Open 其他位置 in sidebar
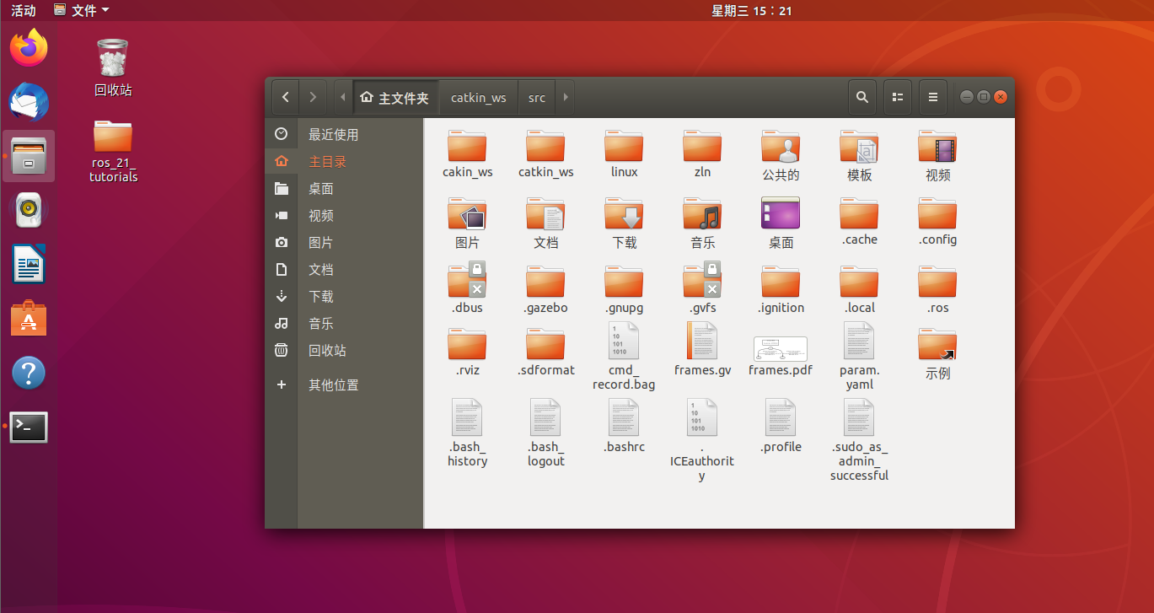 click(344, 384)
